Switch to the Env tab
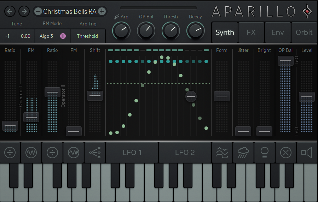The height and width of the screenshot is (202, 318). [x=278, y=32]
